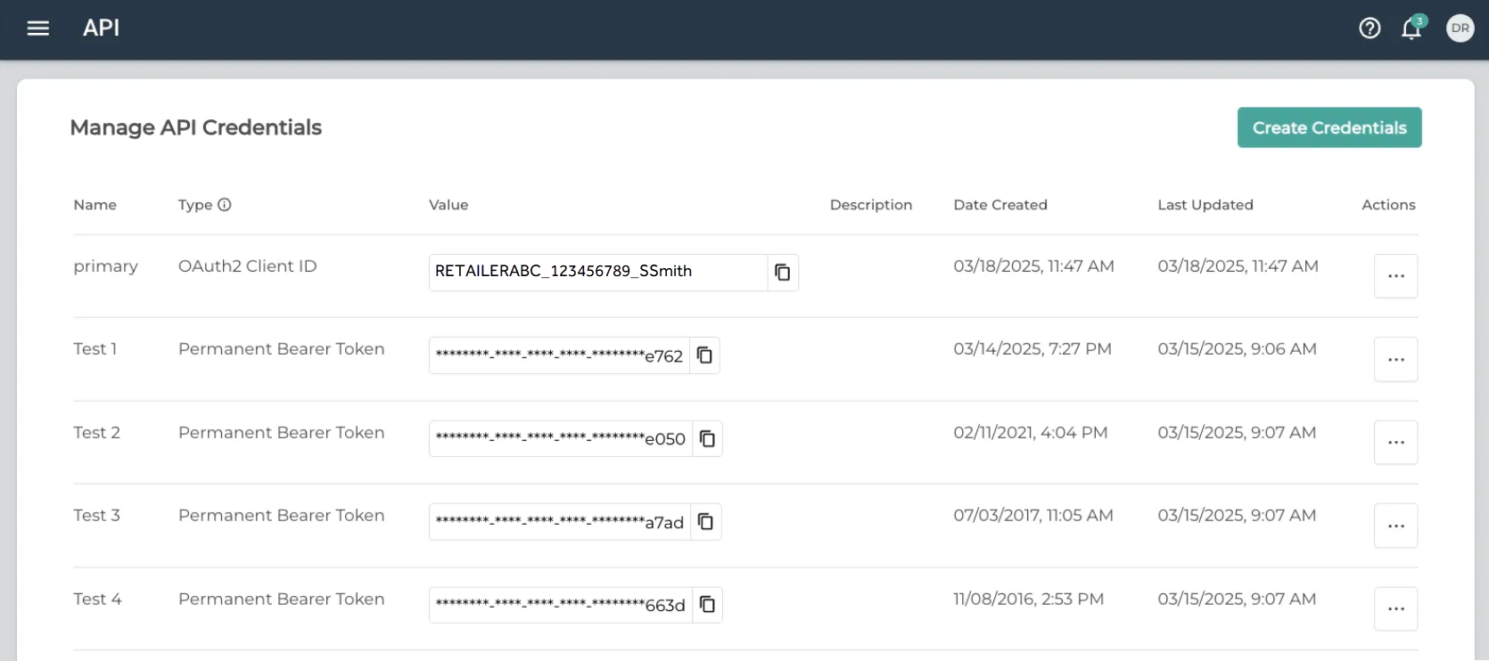
Task: Show actions for the Test 3 credential
Action: tap(1395, 526)
